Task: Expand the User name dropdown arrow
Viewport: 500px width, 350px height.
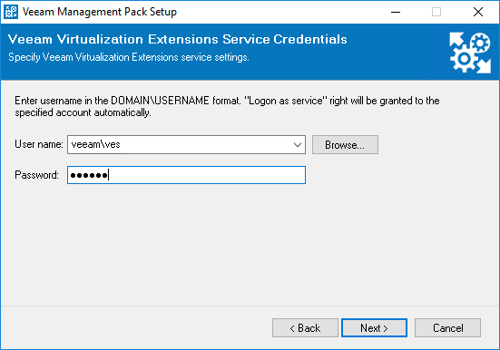Action: 298,145
